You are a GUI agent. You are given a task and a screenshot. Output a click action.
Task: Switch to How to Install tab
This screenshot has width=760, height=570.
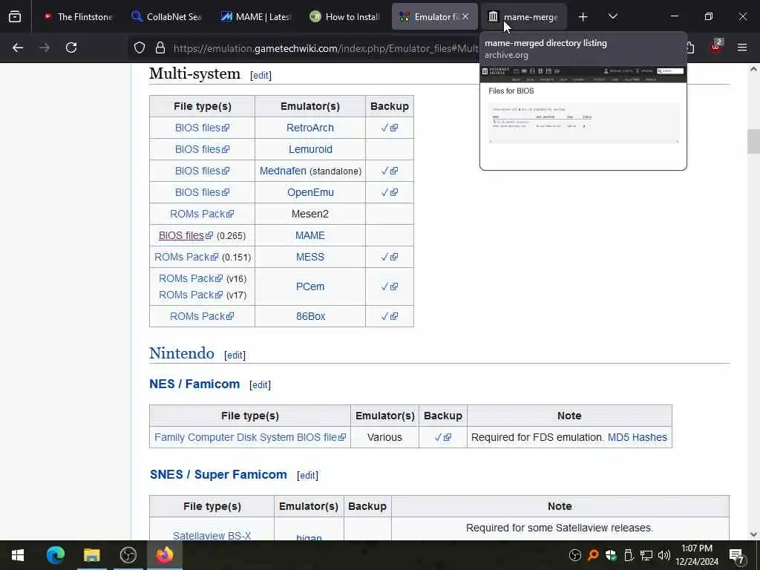345,17
